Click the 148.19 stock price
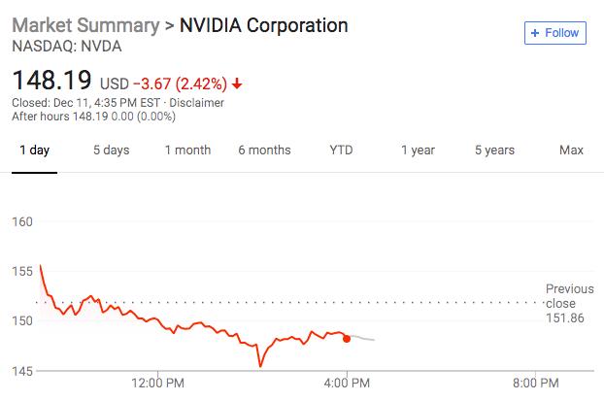 [x=51, y=82]
